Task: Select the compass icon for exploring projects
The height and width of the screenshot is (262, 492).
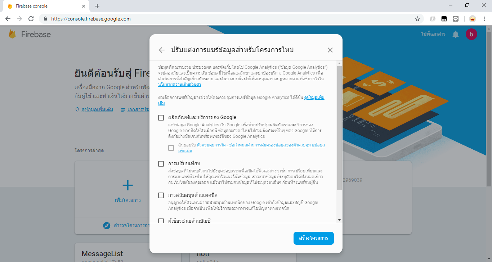Action: [106, 226]
